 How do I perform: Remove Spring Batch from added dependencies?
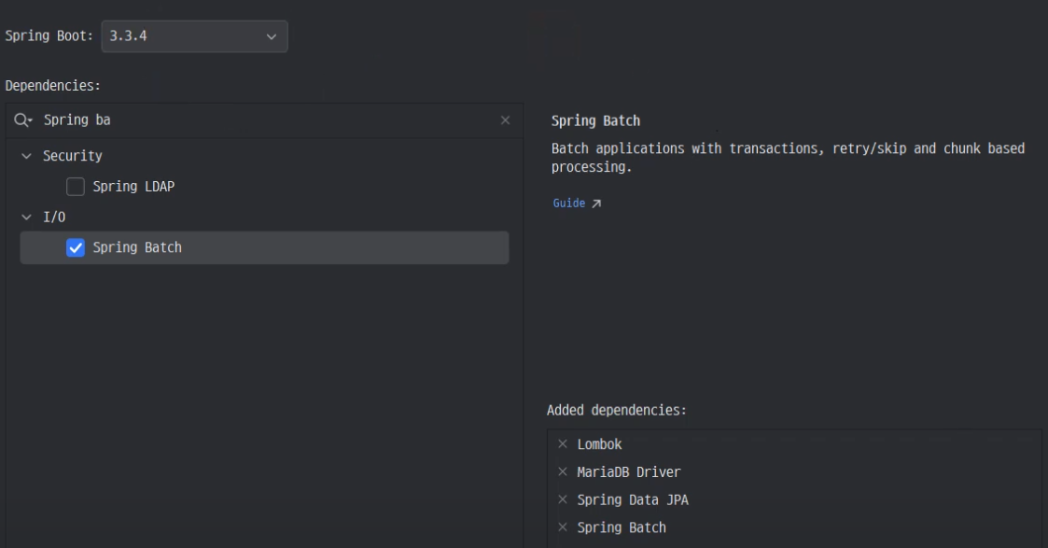tap(563, 527)
